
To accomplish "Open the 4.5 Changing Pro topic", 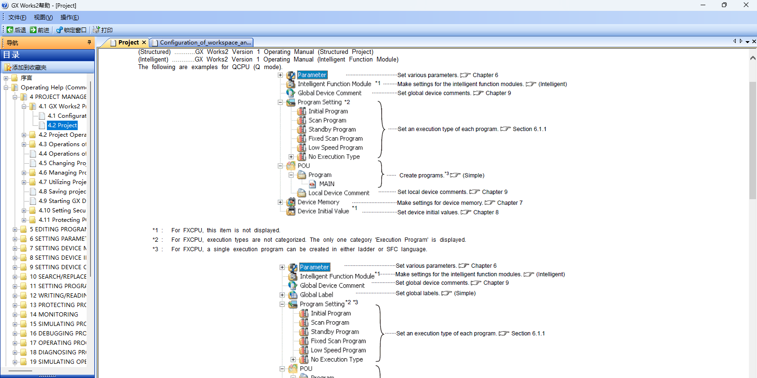I will tap(63, 163).
